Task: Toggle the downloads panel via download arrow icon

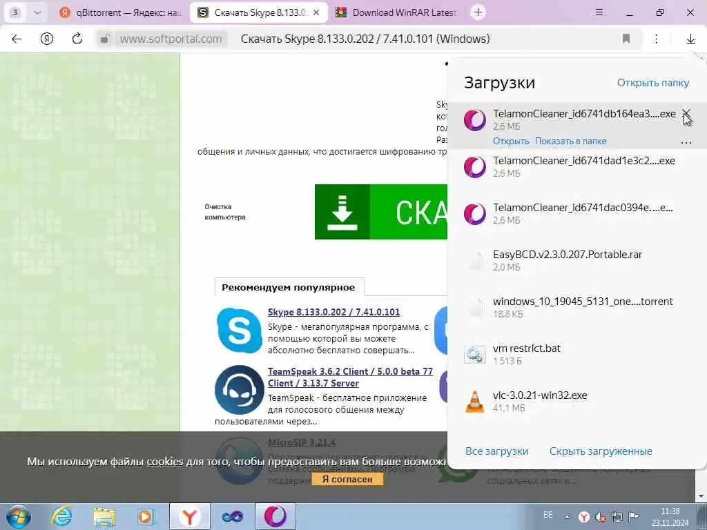Action: click(690, 39)
